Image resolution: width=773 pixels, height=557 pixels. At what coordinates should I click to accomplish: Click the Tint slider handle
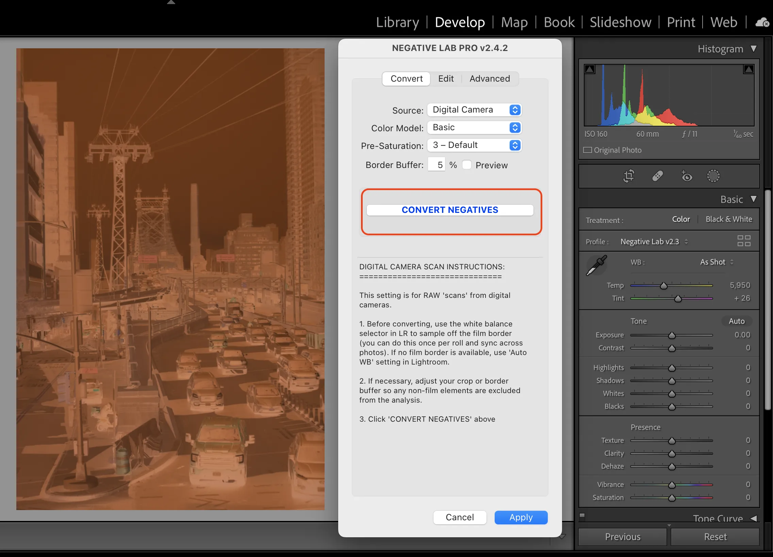(x=678, y=299)
